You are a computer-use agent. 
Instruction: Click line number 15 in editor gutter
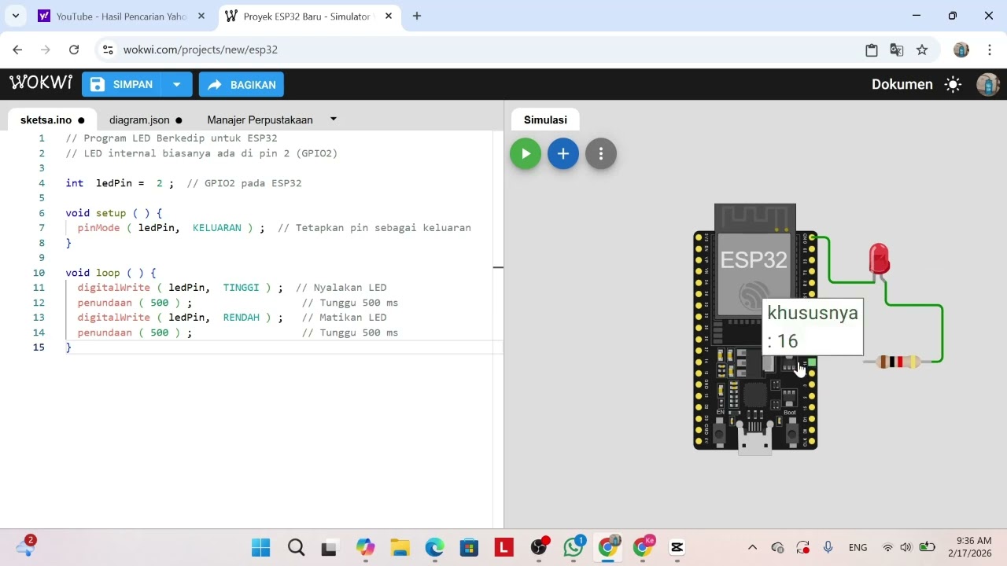click(x=39, y=347)
